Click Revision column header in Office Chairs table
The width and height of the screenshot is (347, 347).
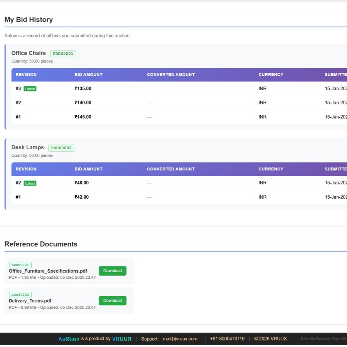[26, 75]
